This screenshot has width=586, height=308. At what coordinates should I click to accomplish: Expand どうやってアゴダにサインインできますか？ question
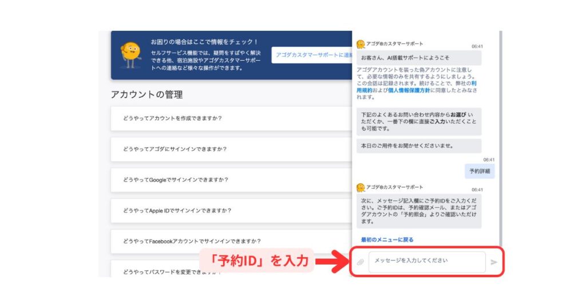(x=231, y=149)
